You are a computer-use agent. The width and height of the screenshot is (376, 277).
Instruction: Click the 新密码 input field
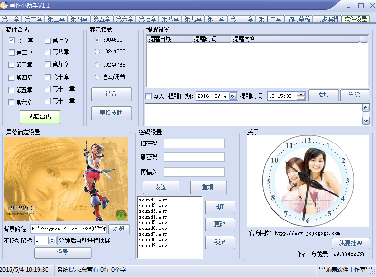click(x=194, y=157)
